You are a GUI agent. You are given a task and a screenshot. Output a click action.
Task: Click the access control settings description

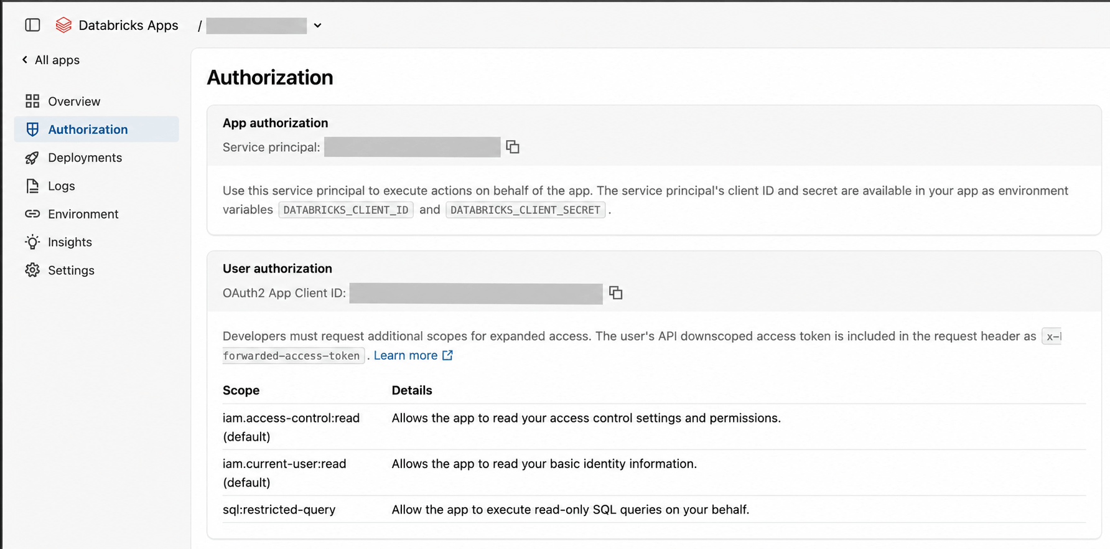pyautogui.click(x=586, y=418)
